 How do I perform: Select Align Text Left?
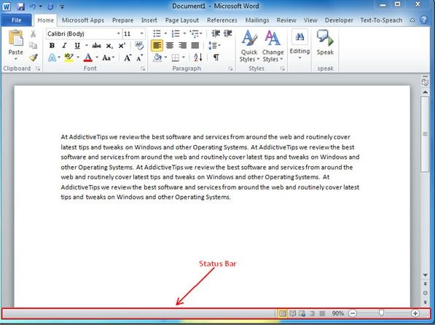157,45
